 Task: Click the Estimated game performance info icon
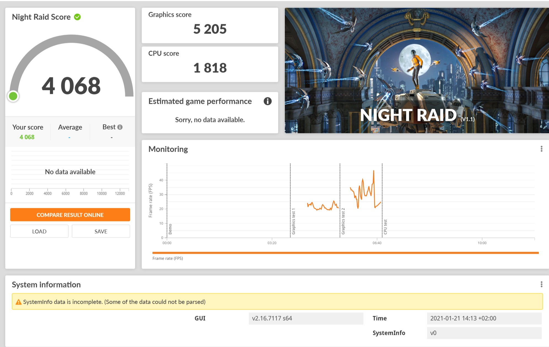267,101
